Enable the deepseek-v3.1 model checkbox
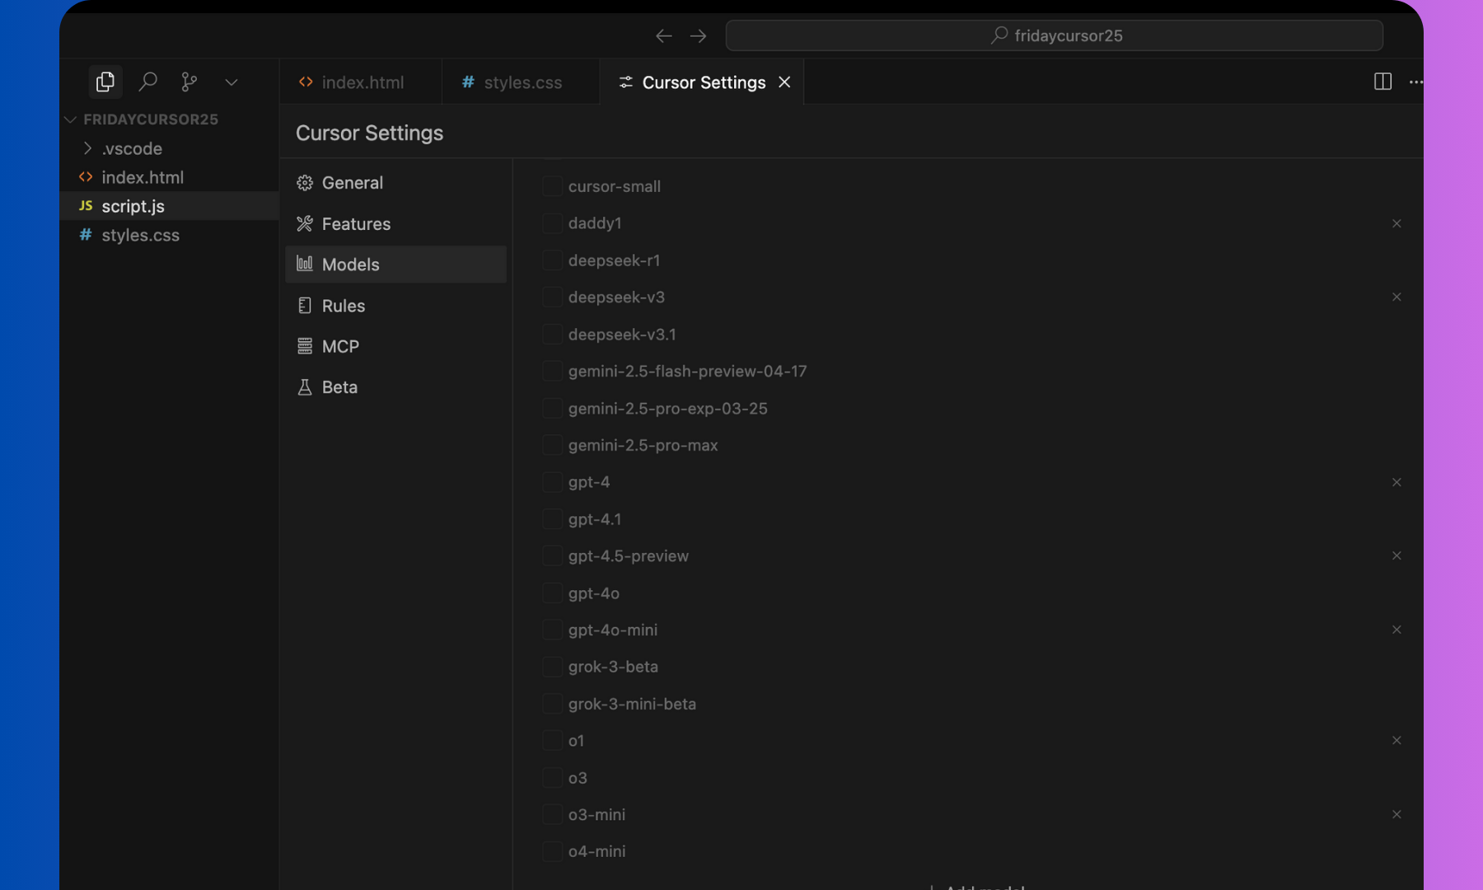The height and width of the screenshot is (890, 1483). pyautogui.click(x=552, y=334)
